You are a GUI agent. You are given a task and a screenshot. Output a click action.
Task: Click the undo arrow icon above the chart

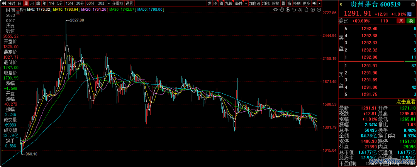click(294, 10)
